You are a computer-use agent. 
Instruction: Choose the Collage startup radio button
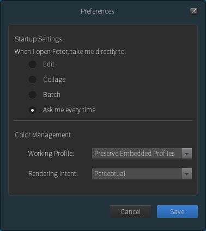[x=33, y=80]
